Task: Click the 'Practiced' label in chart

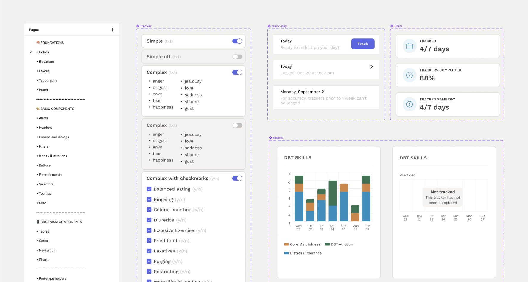Action: click(407, 175)
